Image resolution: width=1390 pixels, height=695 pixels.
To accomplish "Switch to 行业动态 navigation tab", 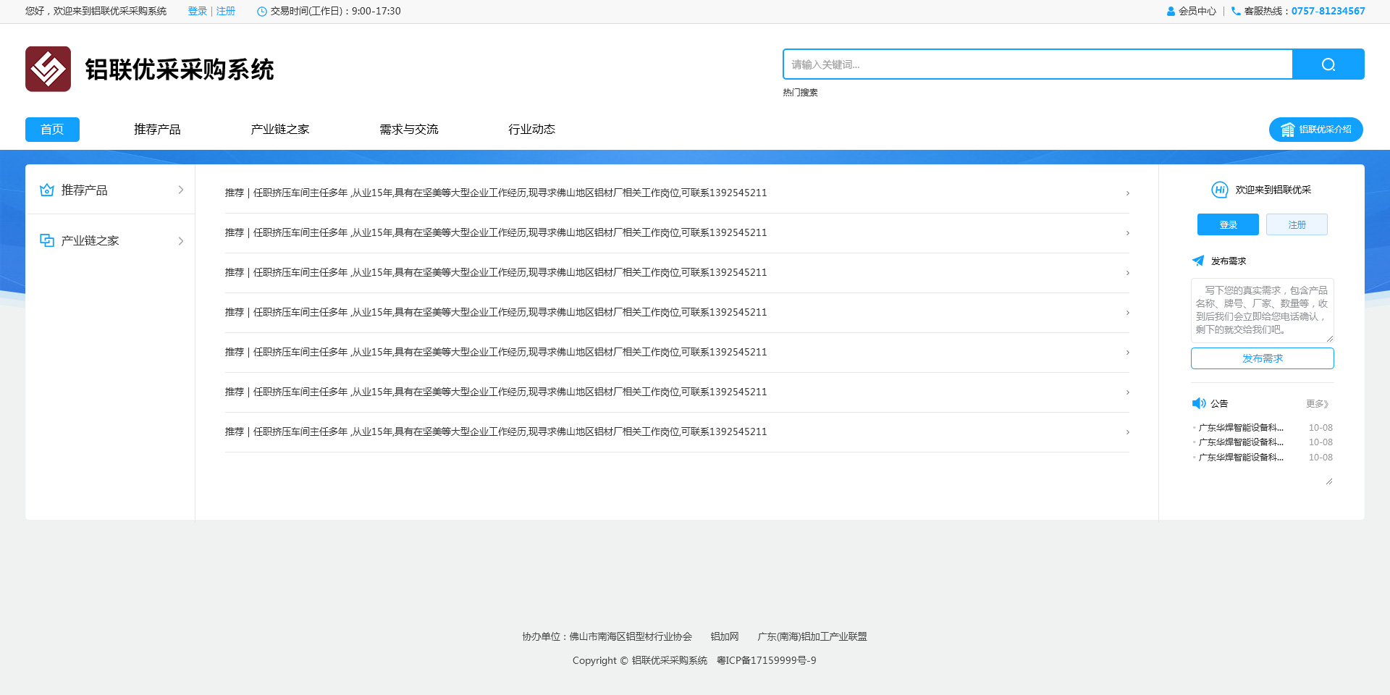I will (531, 130).
